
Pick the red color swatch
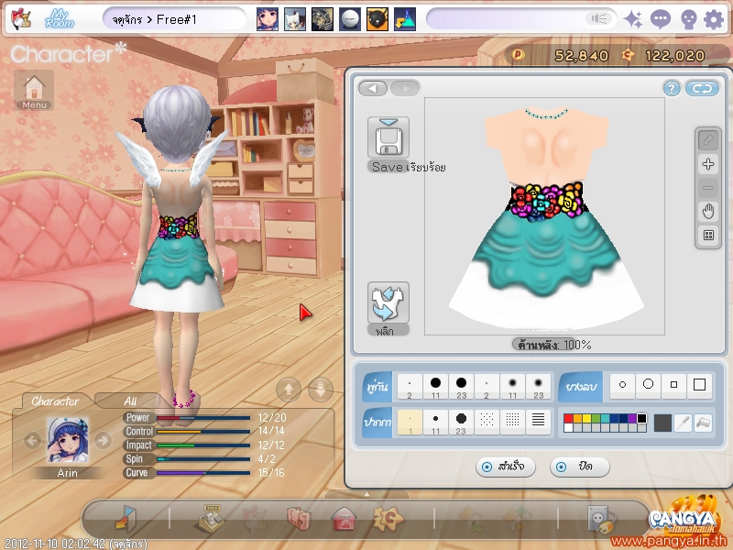tap(568, 419)
